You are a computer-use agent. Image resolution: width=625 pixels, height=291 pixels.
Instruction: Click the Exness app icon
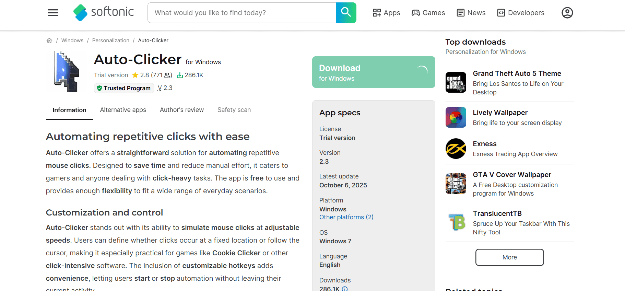click(456, 149)
